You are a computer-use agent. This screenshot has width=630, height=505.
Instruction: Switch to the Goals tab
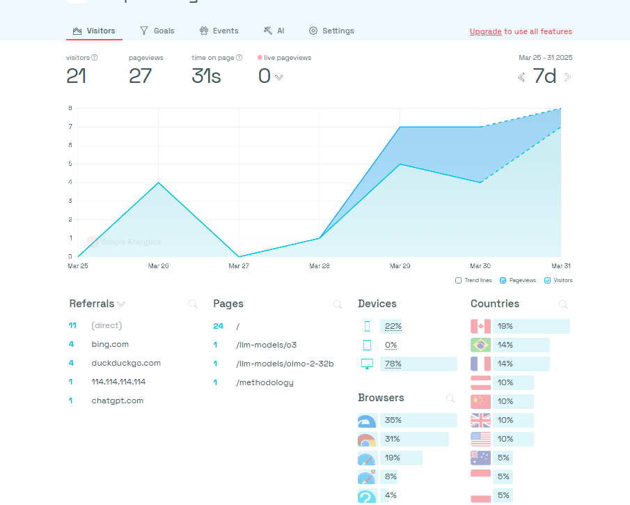(157, 31)
